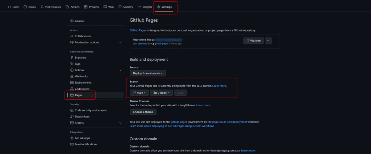Click the Webhooks icon in sidebar
Image resolution: width=371 pixels, height=154 pixels.
pyautogui.click(x=72, y=76)
